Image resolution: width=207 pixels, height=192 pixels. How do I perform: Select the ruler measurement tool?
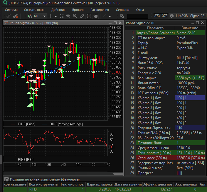click(82, 16)
